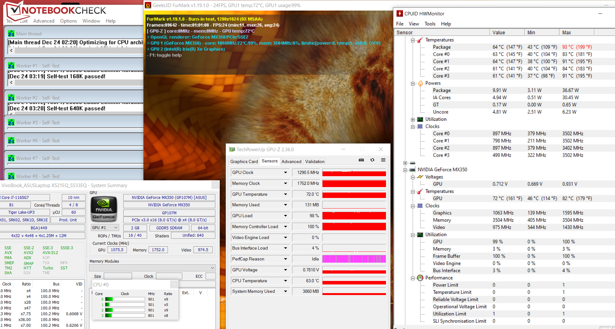
Task: Click the Memory Controller Load red graph
Action: pos(354,226)
